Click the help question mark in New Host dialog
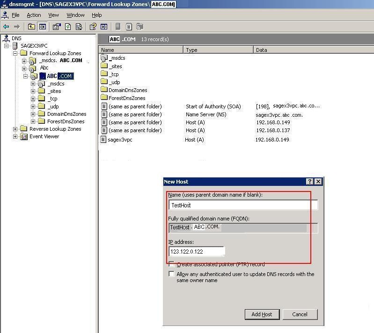Screen dimensions: 374x333 coord(309,182)
